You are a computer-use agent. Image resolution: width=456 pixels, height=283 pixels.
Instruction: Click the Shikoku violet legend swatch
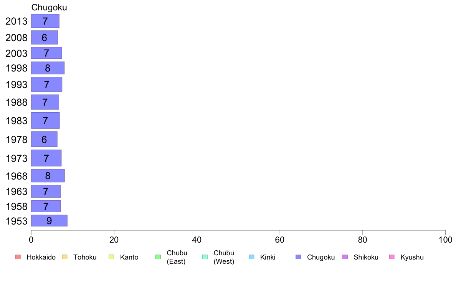[x=345, y=257]
